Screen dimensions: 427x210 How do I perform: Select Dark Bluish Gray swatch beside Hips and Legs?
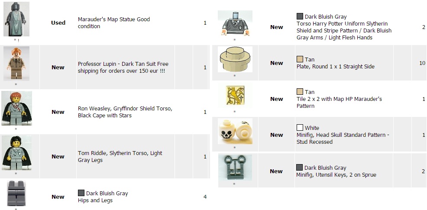click(x=81, y=193)
